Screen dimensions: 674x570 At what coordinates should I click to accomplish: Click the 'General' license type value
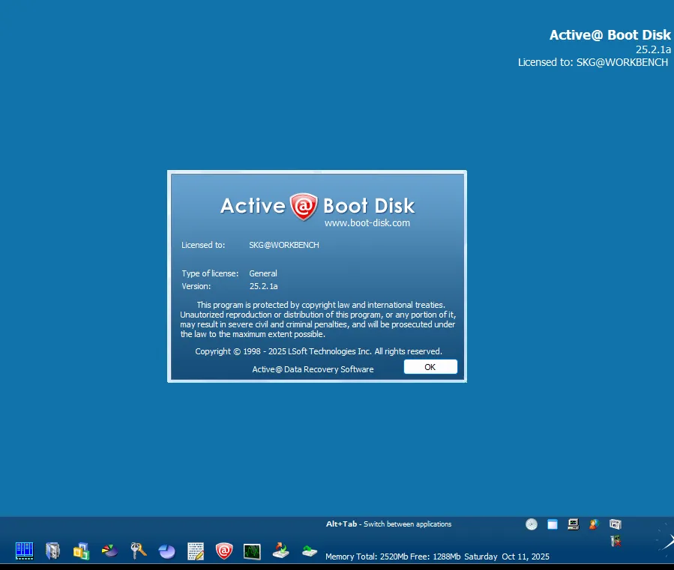[263, 273]
